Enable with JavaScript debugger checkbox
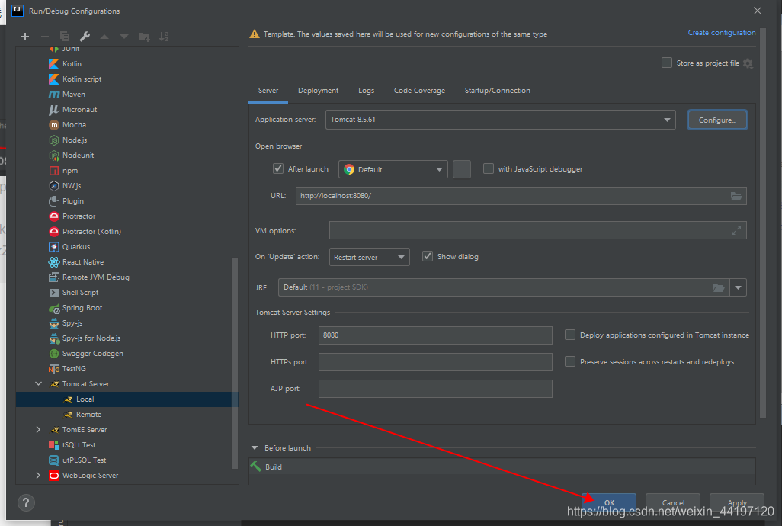Image resolution: width=782 pixels, height=526 pixels. click(x=489, y=169)
